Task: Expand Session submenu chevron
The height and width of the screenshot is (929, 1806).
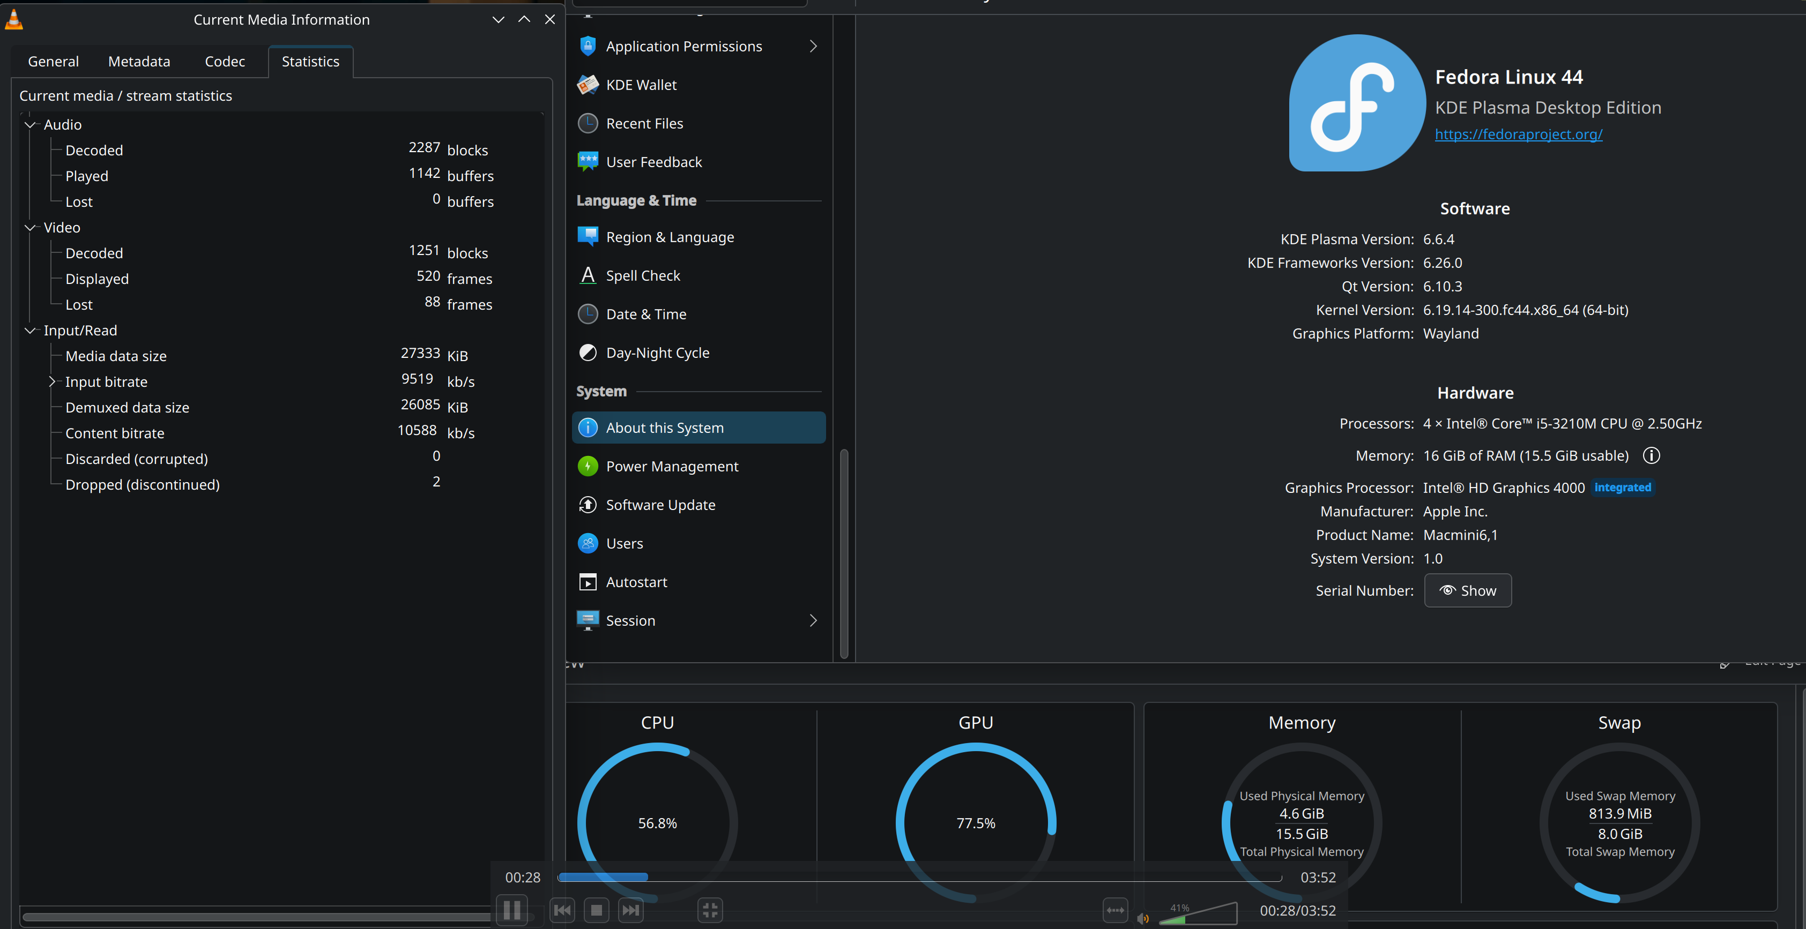Action: click(x=813, y=620)
